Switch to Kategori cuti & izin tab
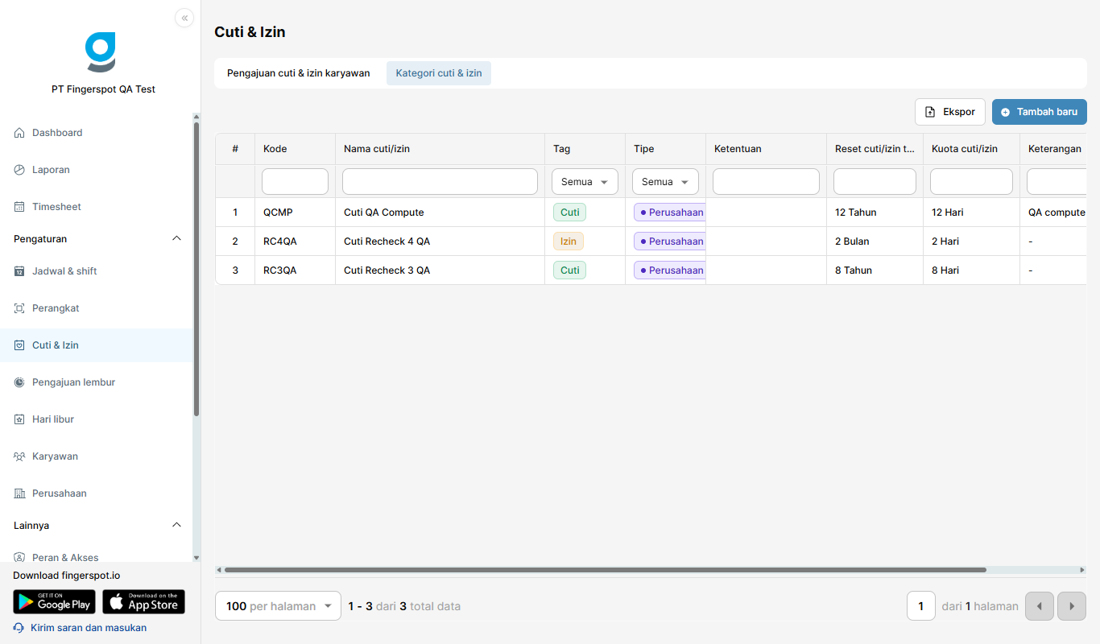The width and height of the screenshot is (1100, 644). coord(439,73)
